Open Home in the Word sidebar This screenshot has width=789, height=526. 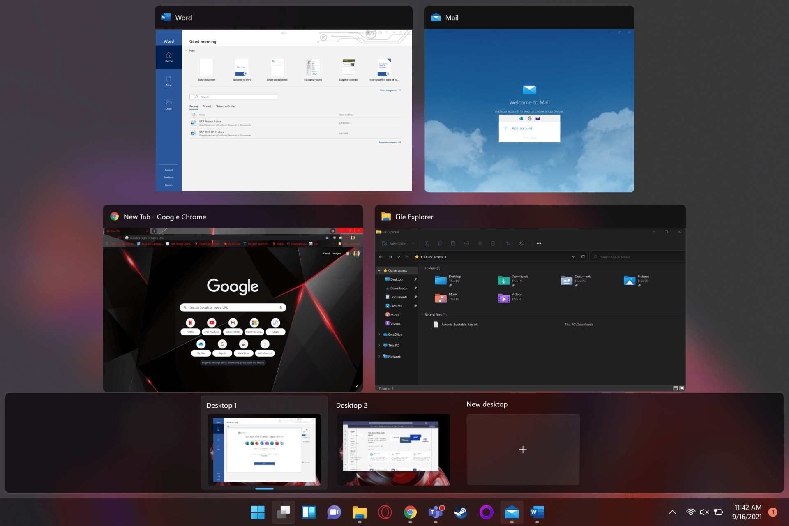click(169, 57)
